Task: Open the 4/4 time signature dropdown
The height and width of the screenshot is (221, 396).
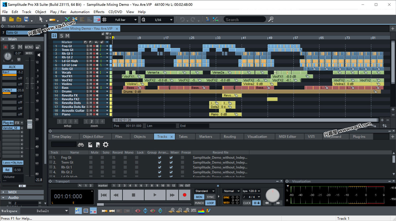Action: click(x=252, y=197)
